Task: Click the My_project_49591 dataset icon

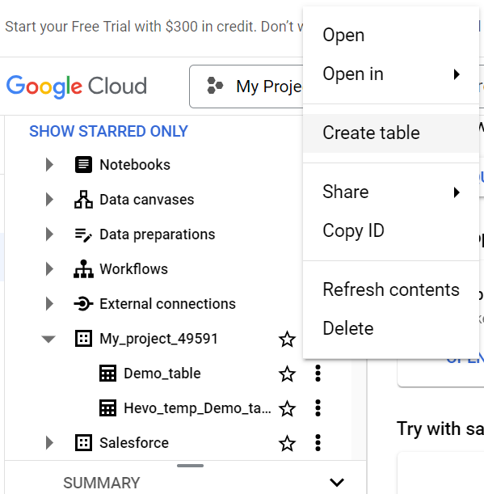Action: tap(83, 339)
